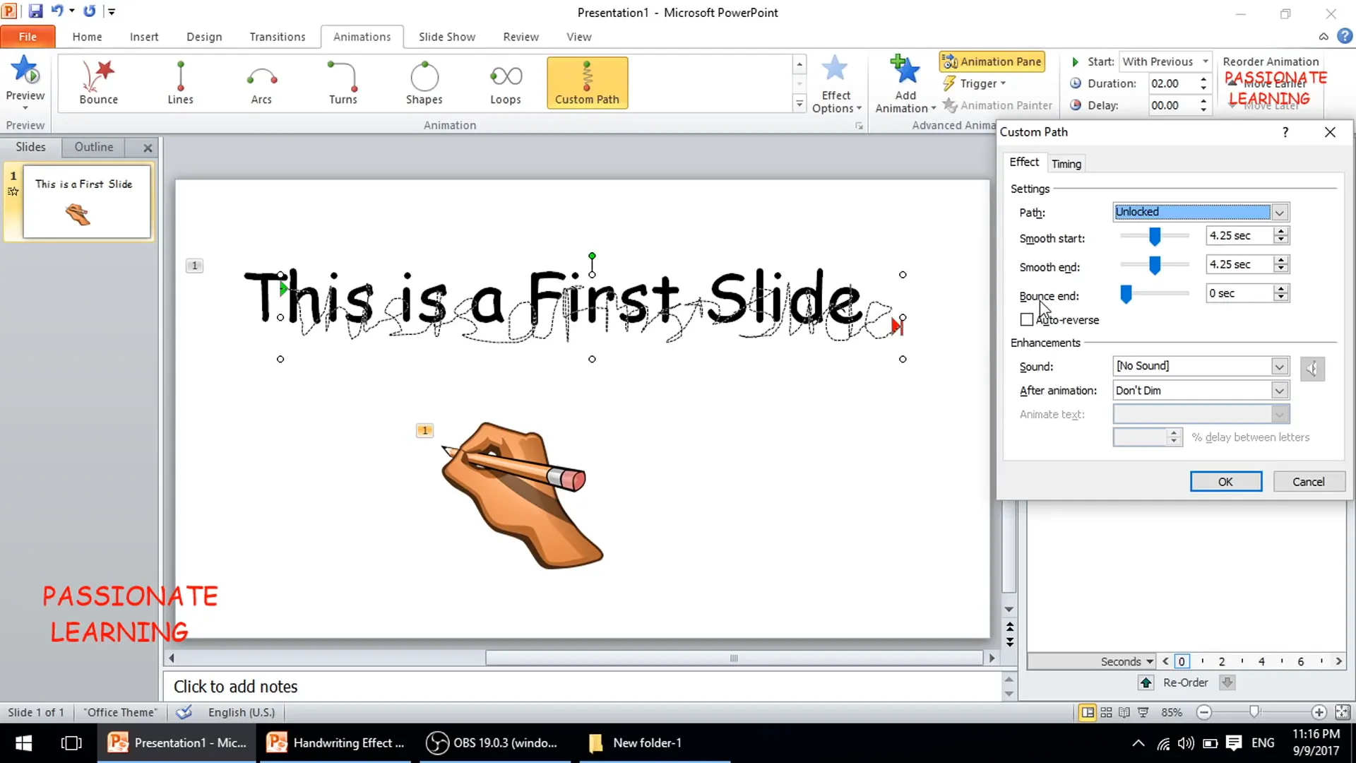Open the Windows Start button
Screen dimensions: 1356x763
pyautogui.click(x=23, y=743)
